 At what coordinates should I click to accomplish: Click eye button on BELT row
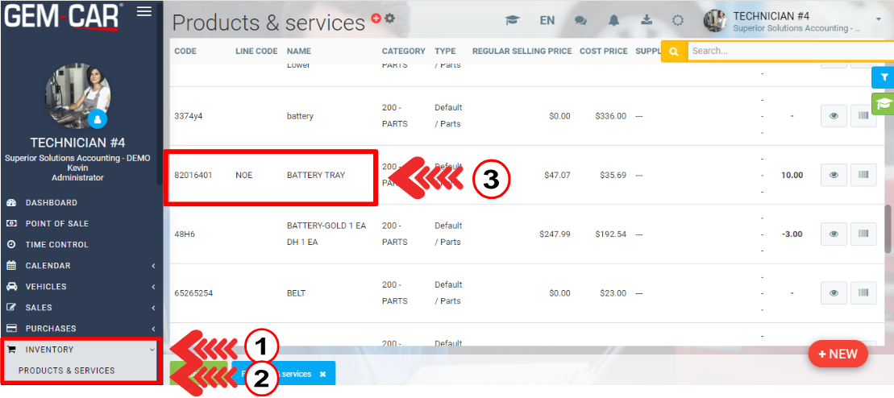(x=834, y=292)
